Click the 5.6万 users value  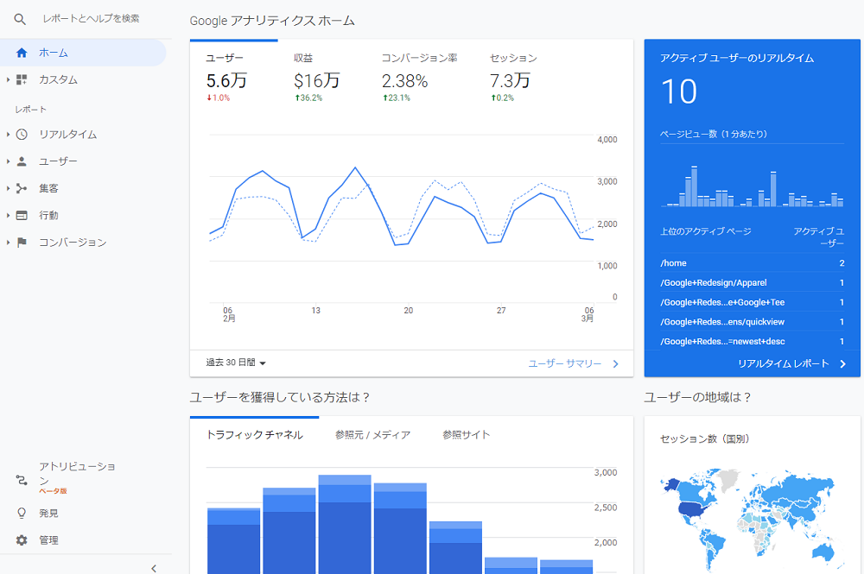226,81
